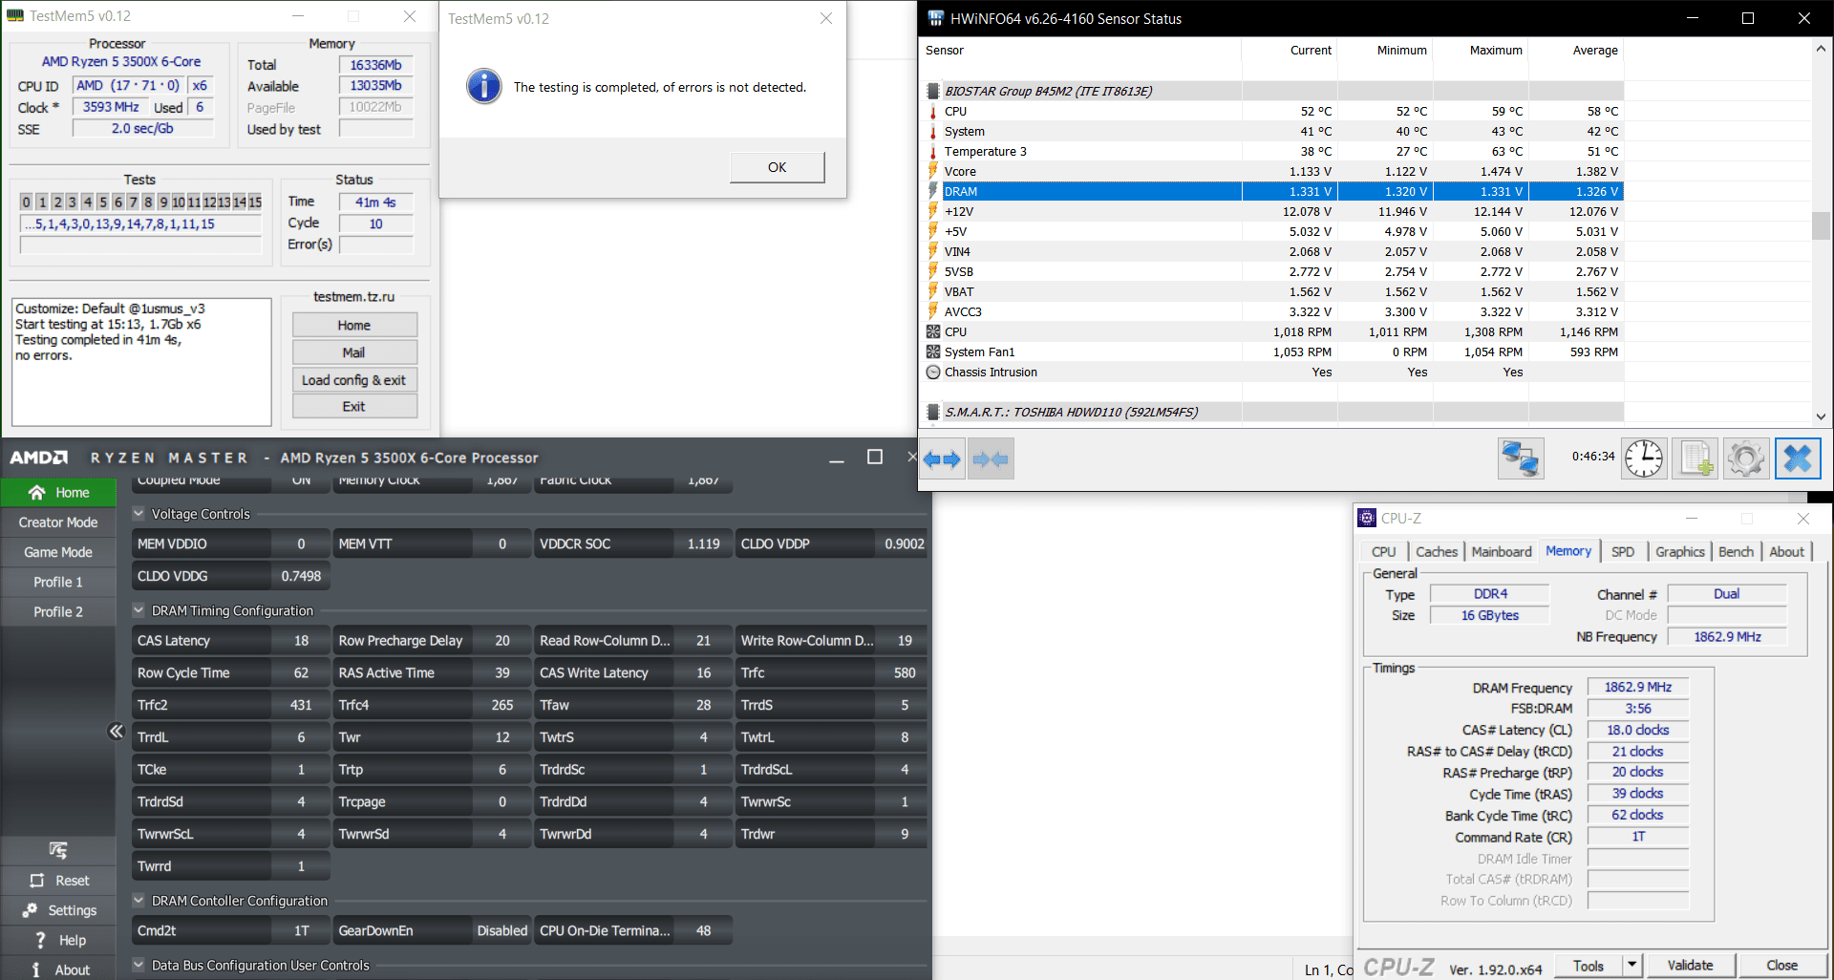
Task: Click the Ryzen Master About info icon
Action: point(36,969)
